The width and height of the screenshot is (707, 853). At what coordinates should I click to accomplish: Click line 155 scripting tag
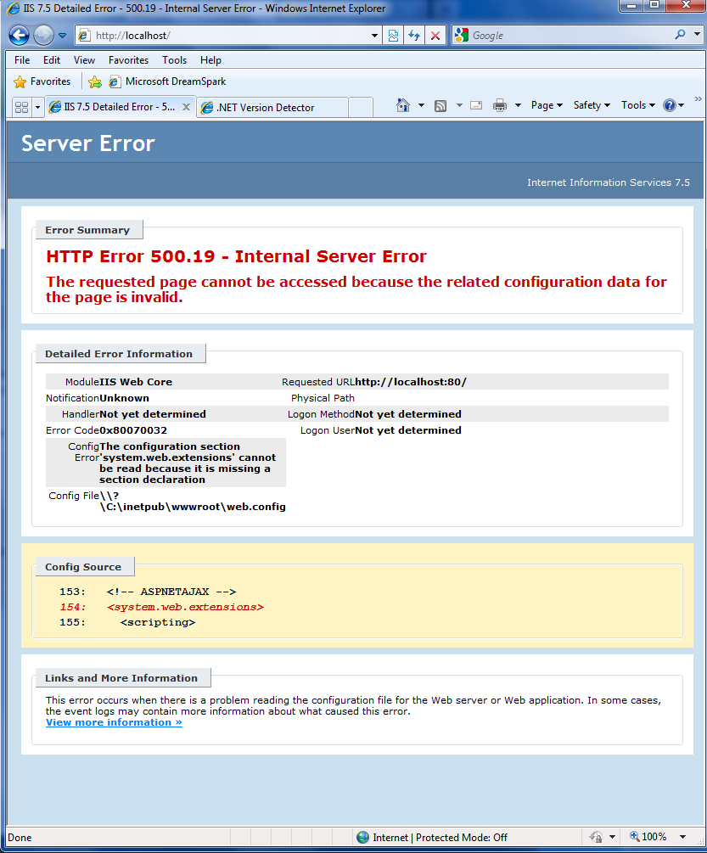(x=127, y=622)
